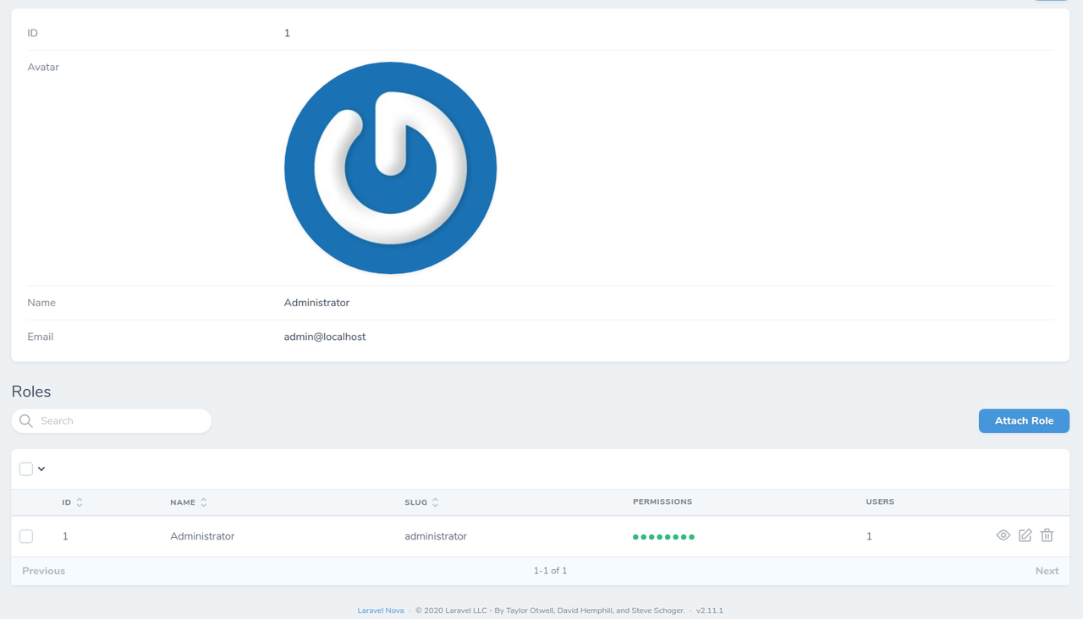
Task: Click the Attach Role button
Action: pos(1024,421)
